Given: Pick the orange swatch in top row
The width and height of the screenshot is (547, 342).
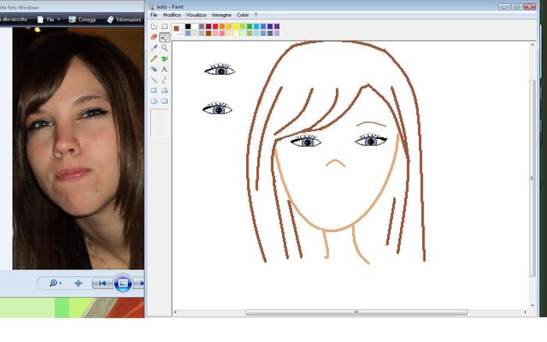Looking at the screenshot, I should coord(222,27).
